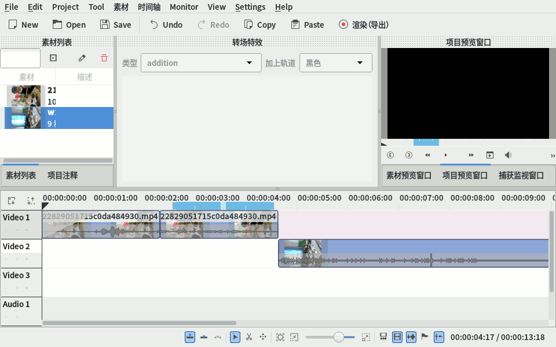Open the Project menu
The width and height of the screenshot is (556, 347).
(x=65, y=7)
